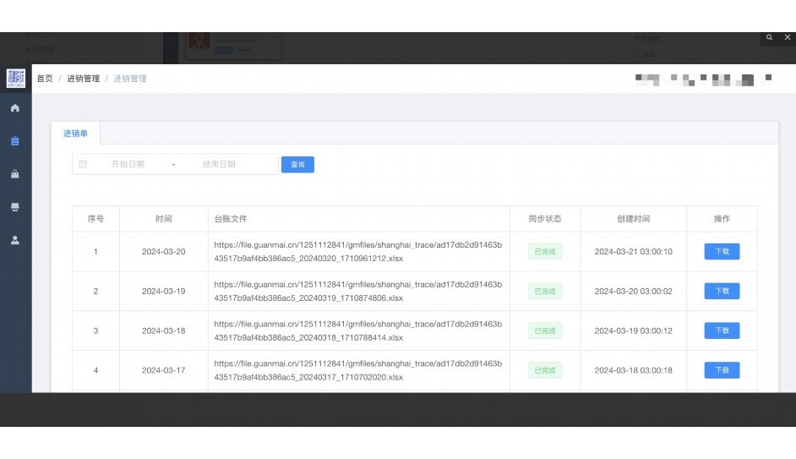Select the shopping bag icon in the sidebar
This screenshot has width=796, height=459.
tap(14, 174)
